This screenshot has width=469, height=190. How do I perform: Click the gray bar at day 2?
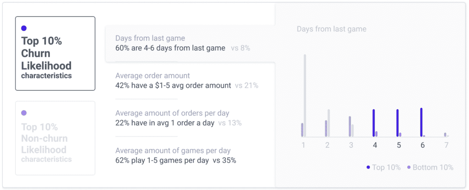pos(329,123)
